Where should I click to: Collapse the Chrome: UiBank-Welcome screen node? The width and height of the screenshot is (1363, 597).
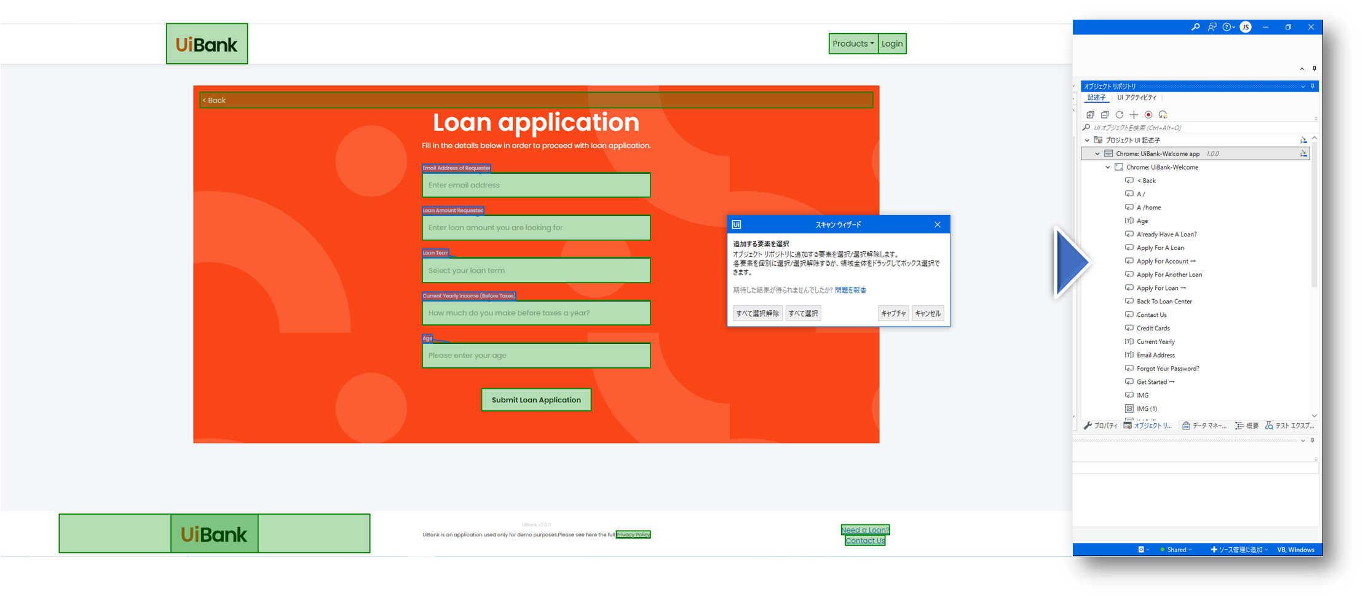tap(1108, 168)
